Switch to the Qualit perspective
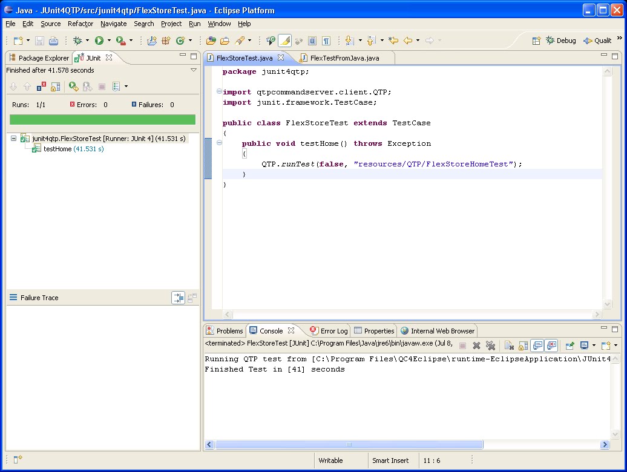627x472 pixels. coord(597,41)
